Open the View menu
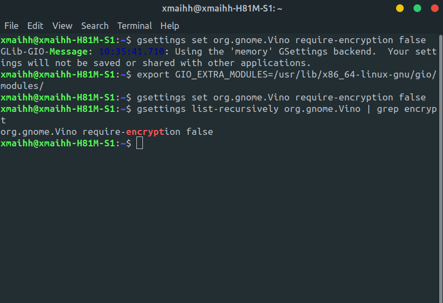This screenshot has height=303, width=443. point(62,26)
